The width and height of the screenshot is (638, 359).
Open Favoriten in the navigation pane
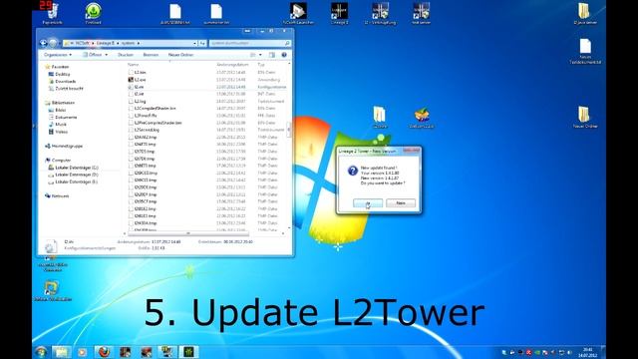[60, 67]
